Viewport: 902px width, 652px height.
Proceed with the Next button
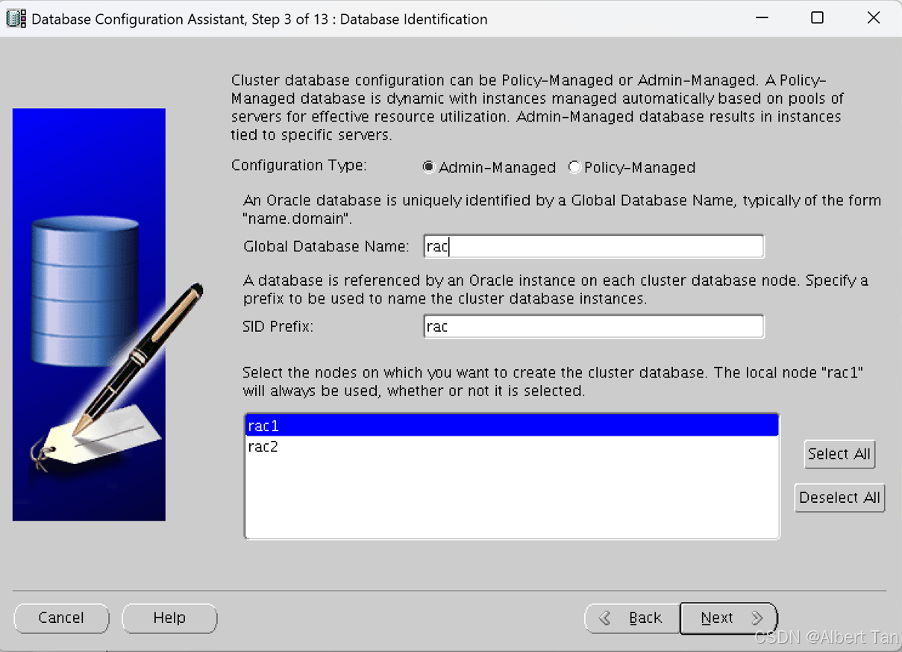click(728, 618)
